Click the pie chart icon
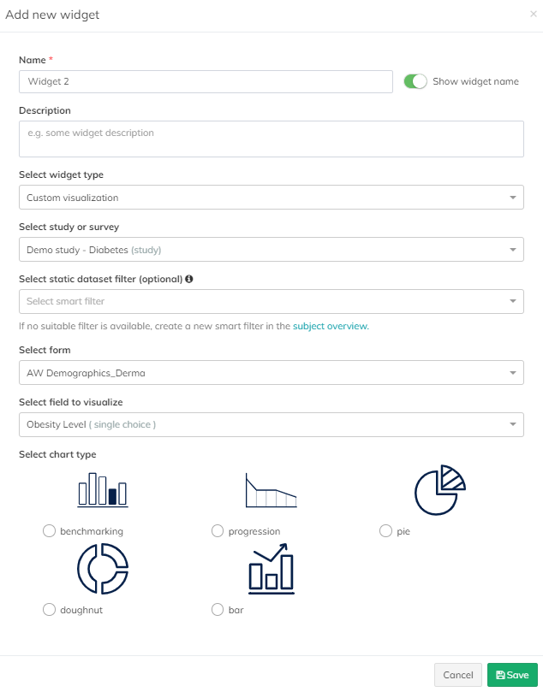This screenshot has width=543, height=692. pos(439,489)
